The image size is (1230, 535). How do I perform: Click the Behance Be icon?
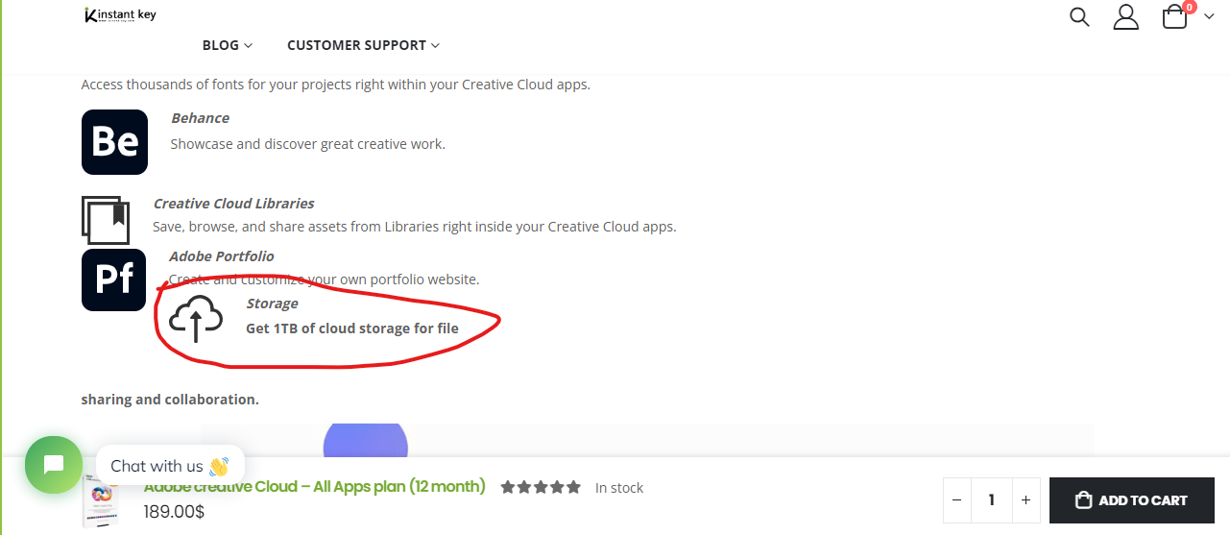pos(114,142)
